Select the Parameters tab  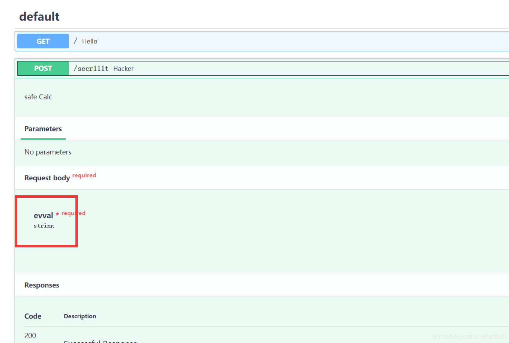coord(43,129)
